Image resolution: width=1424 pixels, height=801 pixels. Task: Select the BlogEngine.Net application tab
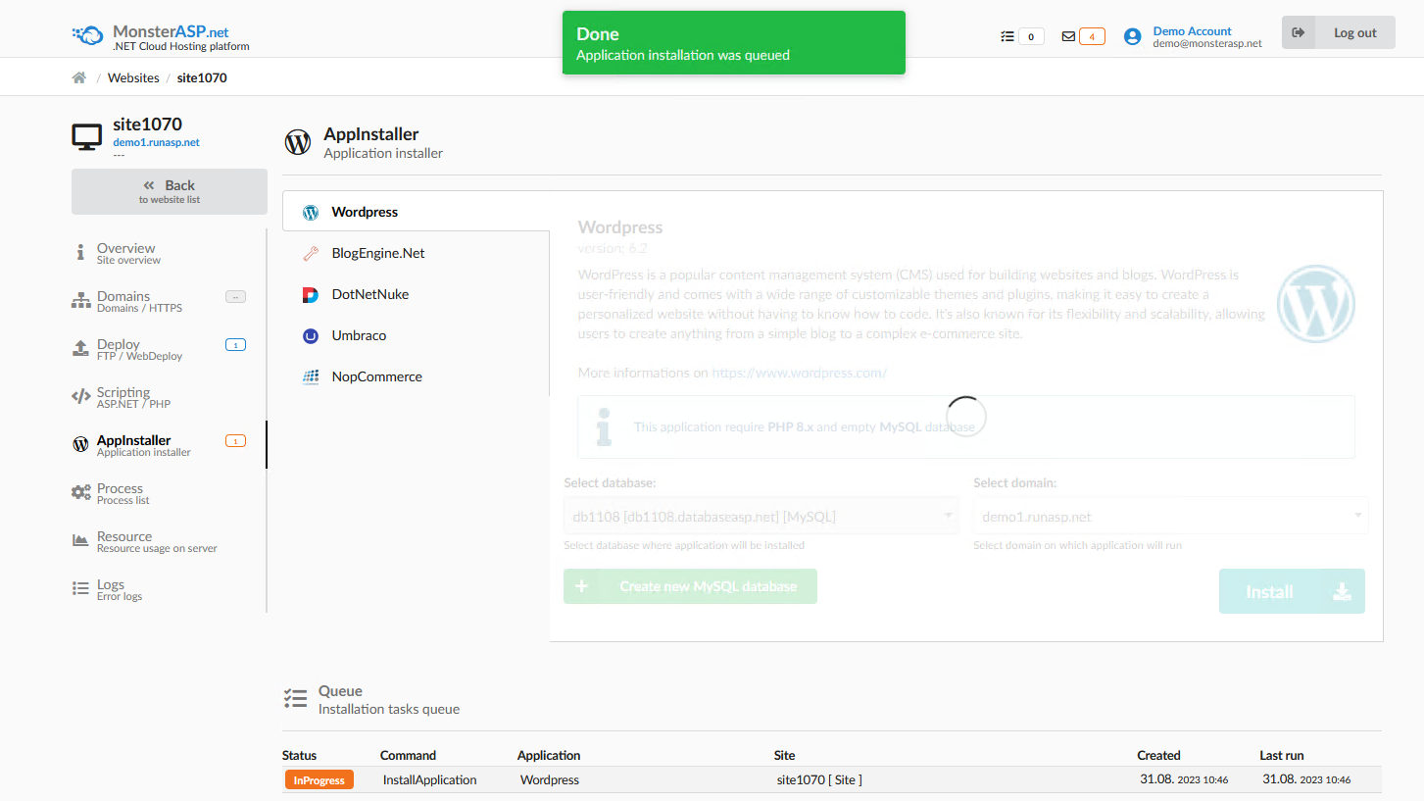coord(416,253)
